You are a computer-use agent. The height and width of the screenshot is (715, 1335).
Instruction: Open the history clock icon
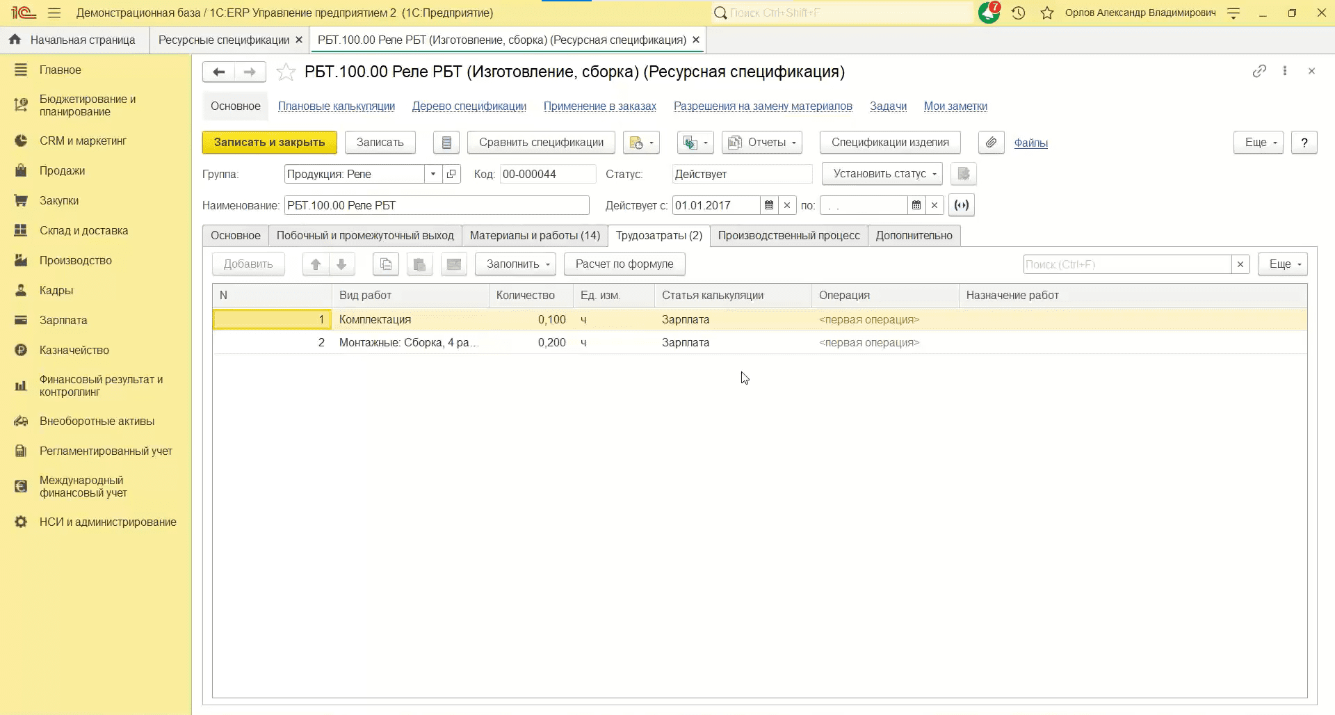[1019, 13]
